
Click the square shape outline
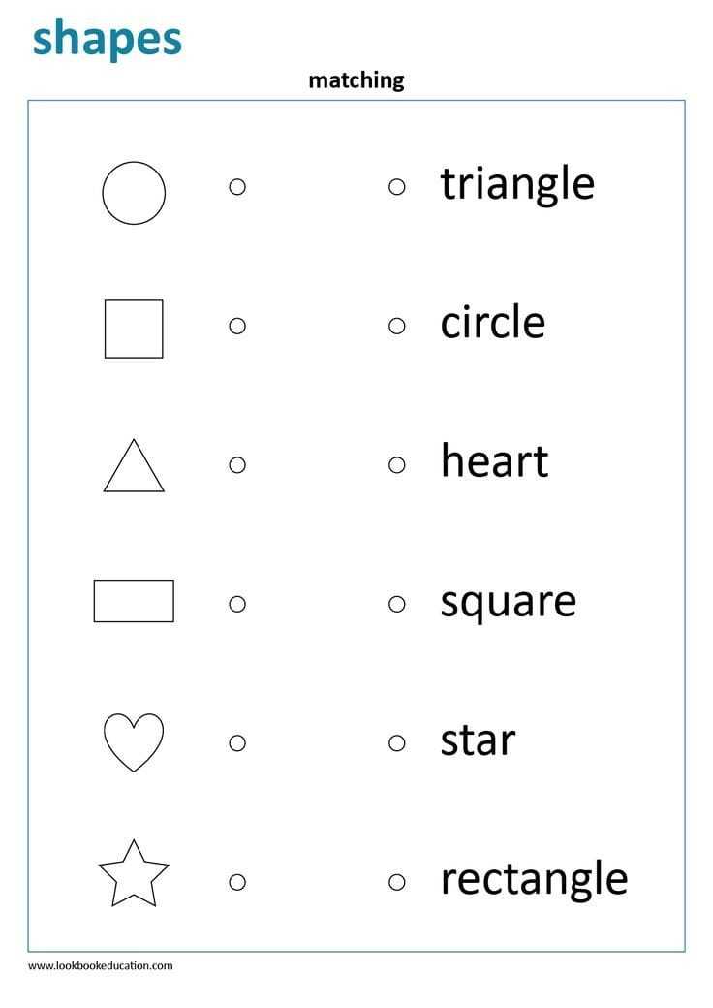point(134,329)
